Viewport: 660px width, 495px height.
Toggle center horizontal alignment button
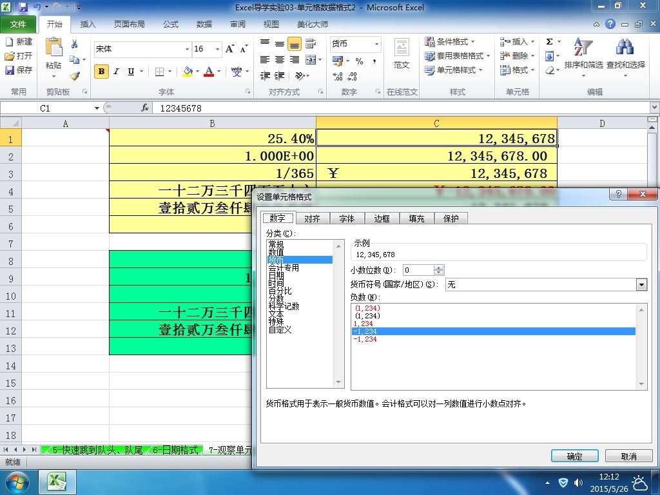coord(280,60)
